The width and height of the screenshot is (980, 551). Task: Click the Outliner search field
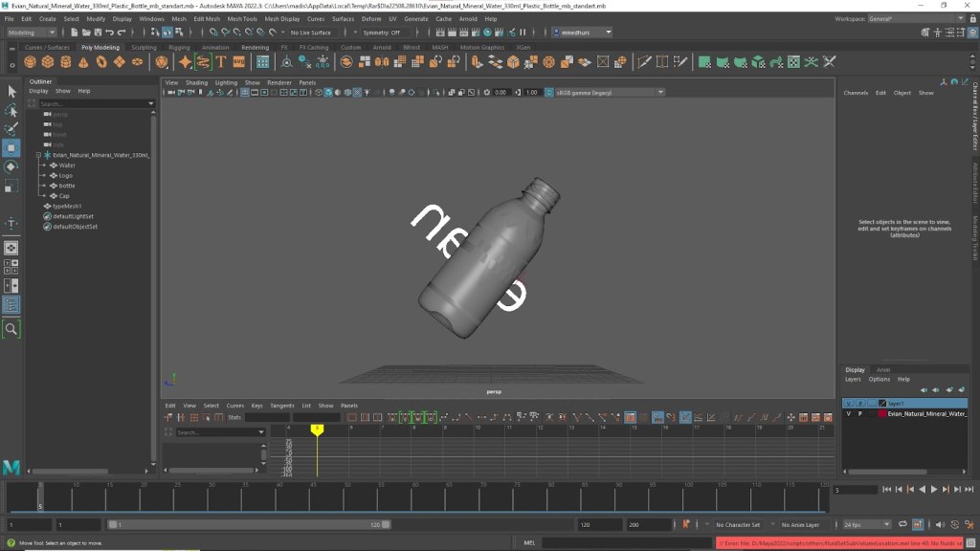93,103
